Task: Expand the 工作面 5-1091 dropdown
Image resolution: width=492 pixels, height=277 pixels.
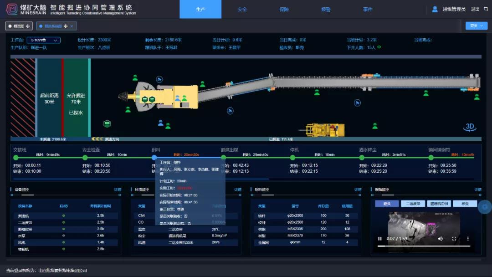Action: tap(44, 40)
